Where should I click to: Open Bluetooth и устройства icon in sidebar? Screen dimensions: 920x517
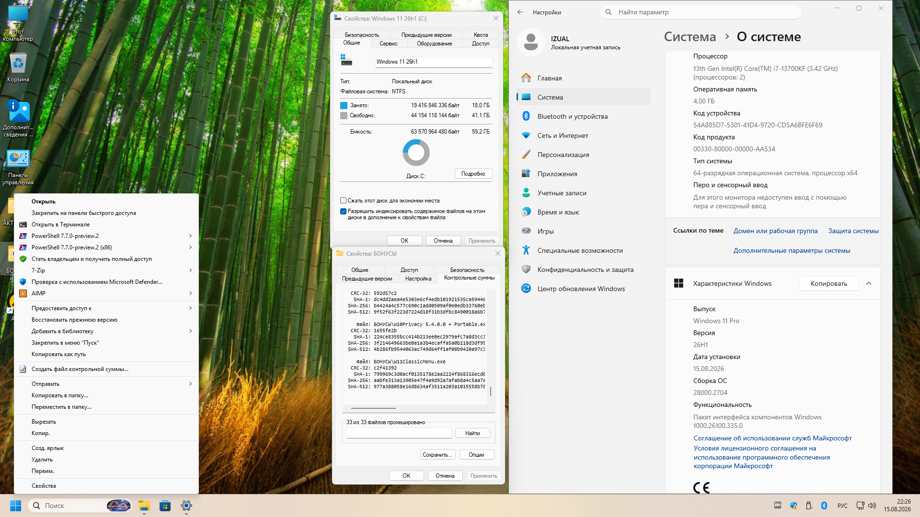[526, 116]
